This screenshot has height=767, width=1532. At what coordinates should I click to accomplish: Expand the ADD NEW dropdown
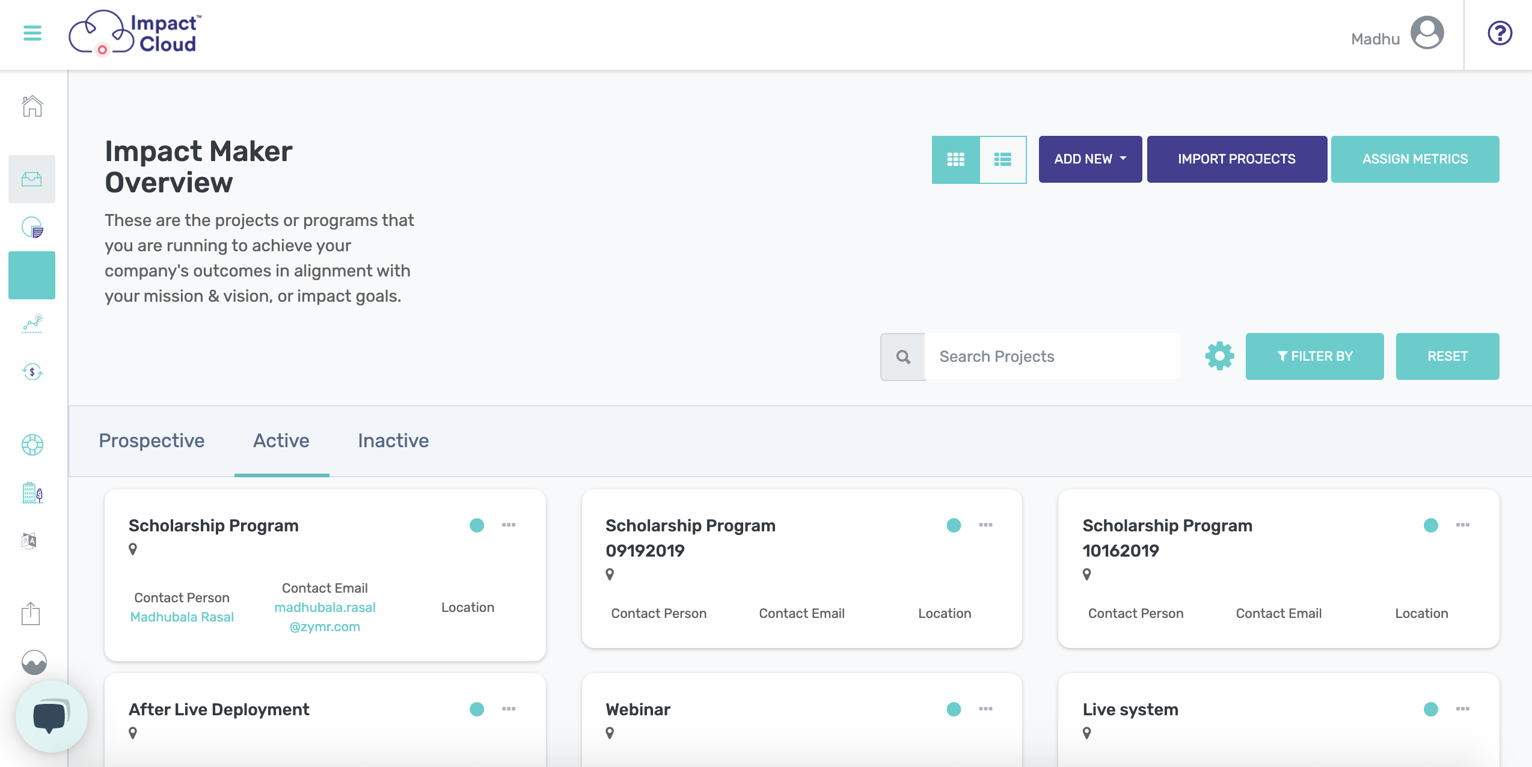pos(1090,159)
